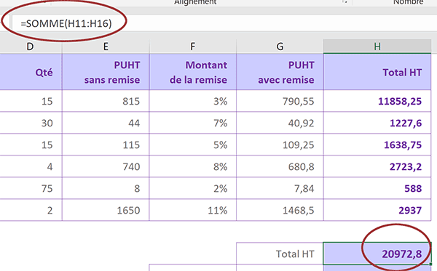Select column G header

tap(280, 46)
